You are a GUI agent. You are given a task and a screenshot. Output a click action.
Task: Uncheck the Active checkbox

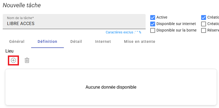[153, 17]
